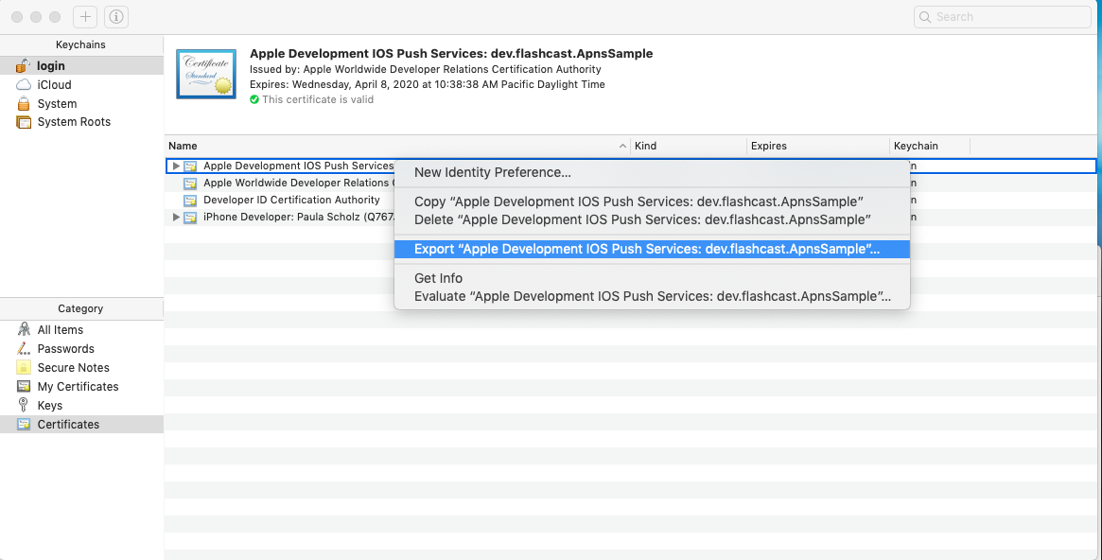This screenshot has width=1102, height=560.
Task: Click the System Roots folder icon
Action: click(x=24, y=122)
